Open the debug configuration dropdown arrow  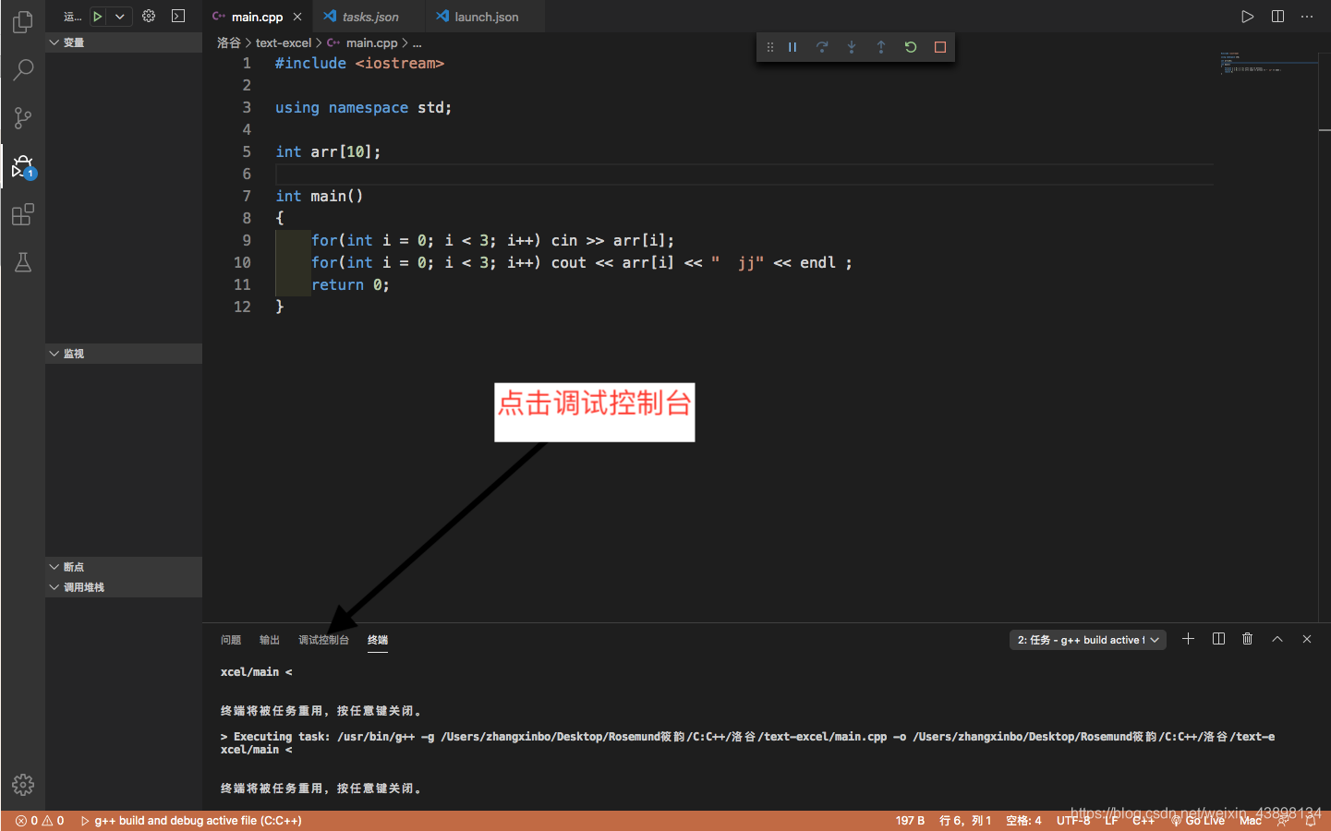(120, 17)
